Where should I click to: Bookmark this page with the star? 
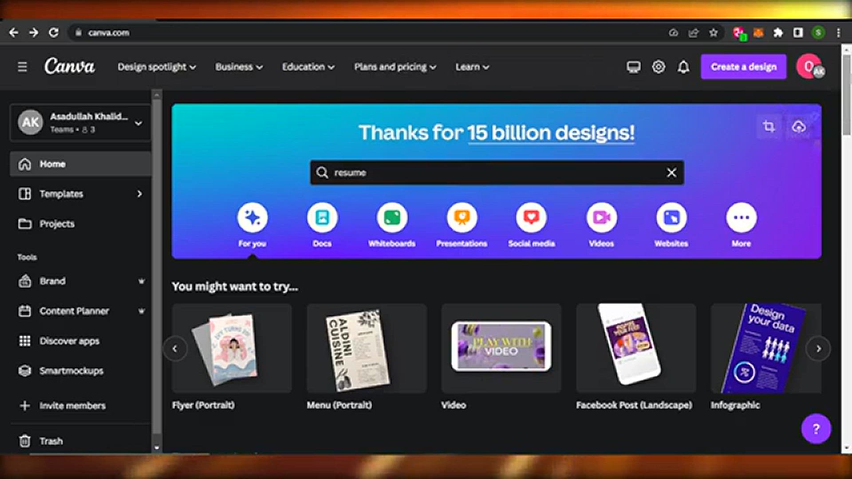pyautogui.click(x=713, y=32)
